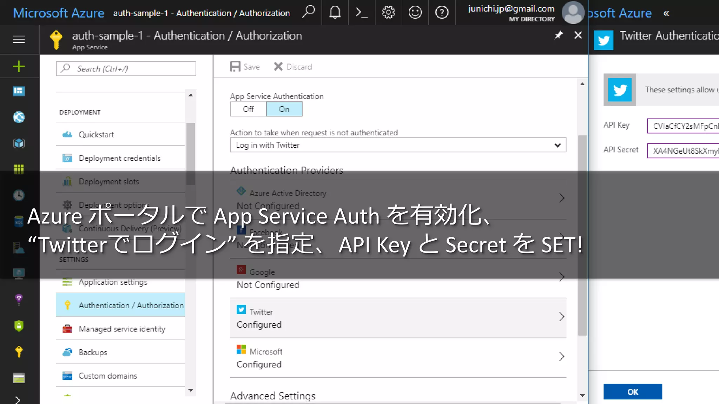Open Application settings menu item

click(120, 282)
